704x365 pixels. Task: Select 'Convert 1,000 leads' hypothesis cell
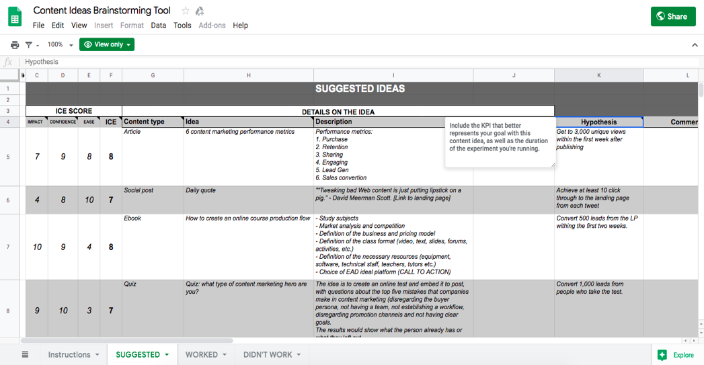[x=599, y=309]
